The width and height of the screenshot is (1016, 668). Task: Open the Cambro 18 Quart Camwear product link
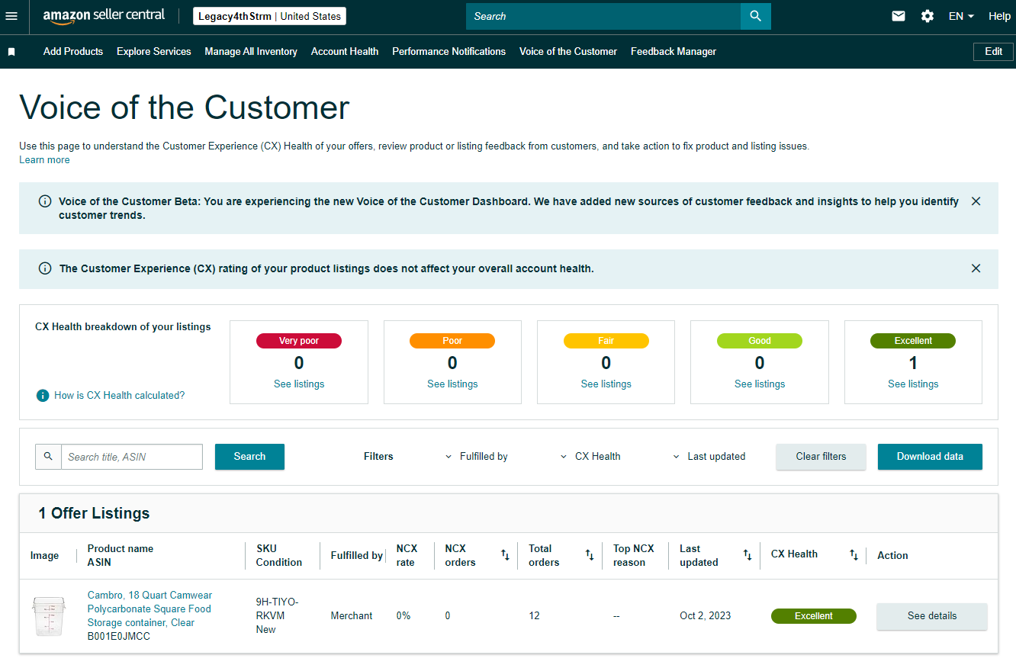(150, 609)
